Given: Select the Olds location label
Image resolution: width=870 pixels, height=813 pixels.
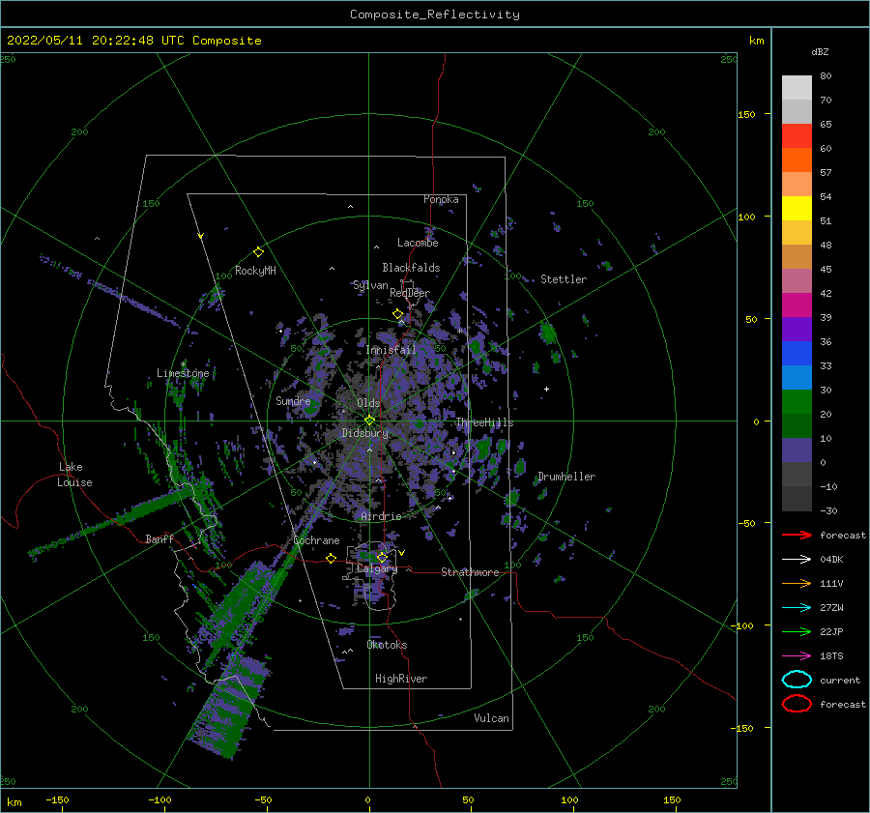Looking at the screenshot, I should [368, 403].
